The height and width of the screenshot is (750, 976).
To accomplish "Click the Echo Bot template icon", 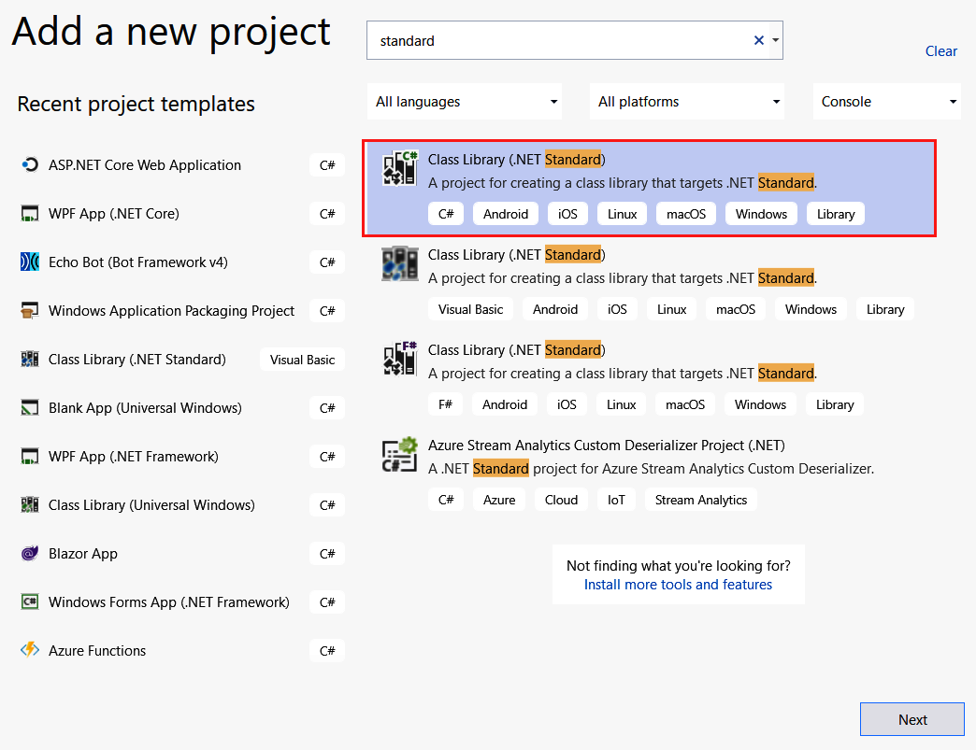I will click(x=29, y=262).
